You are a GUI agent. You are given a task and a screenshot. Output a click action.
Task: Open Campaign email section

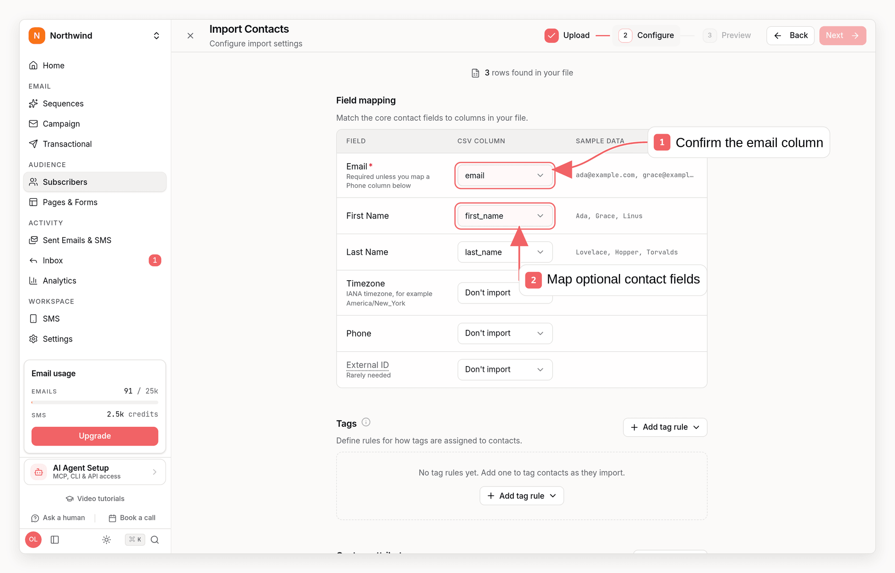coord(94,124)
